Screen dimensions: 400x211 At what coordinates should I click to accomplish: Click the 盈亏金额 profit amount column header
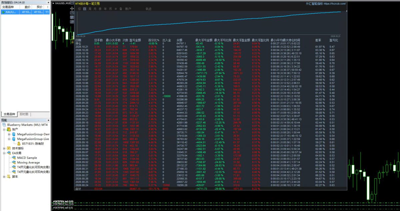click(x=135, y=40)
